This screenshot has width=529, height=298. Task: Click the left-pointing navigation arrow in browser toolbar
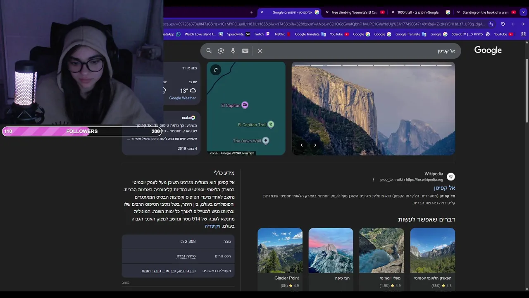click(x=513, y=24)
